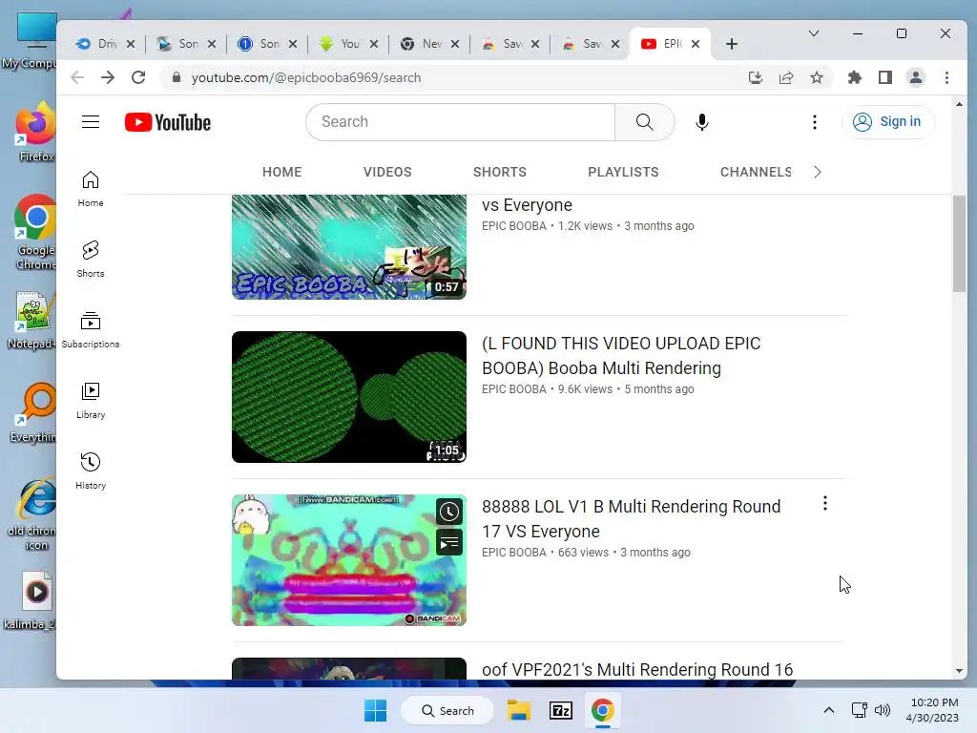Open the volume control in system tray
The image size is (977, 733).
(x=883, y=710)
